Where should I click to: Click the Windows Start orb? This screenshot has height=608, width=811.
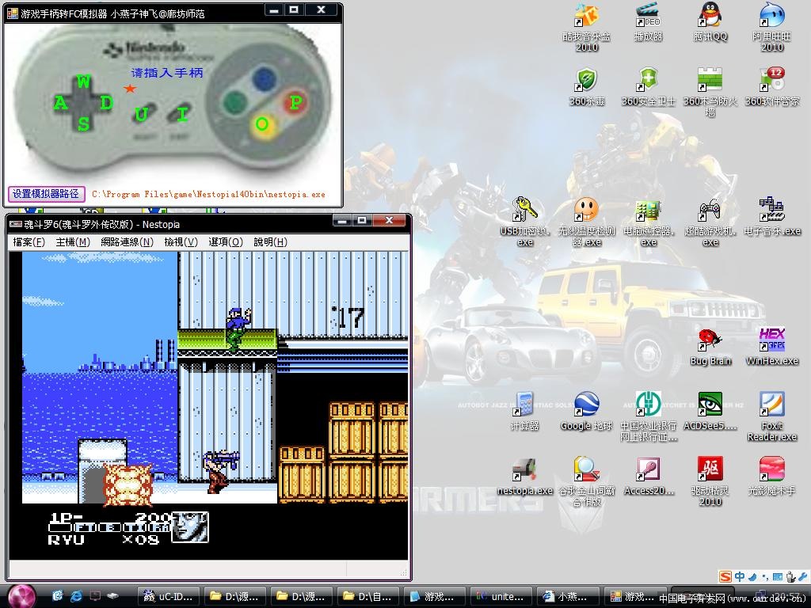pyautogui.click(x=20, y=596)
